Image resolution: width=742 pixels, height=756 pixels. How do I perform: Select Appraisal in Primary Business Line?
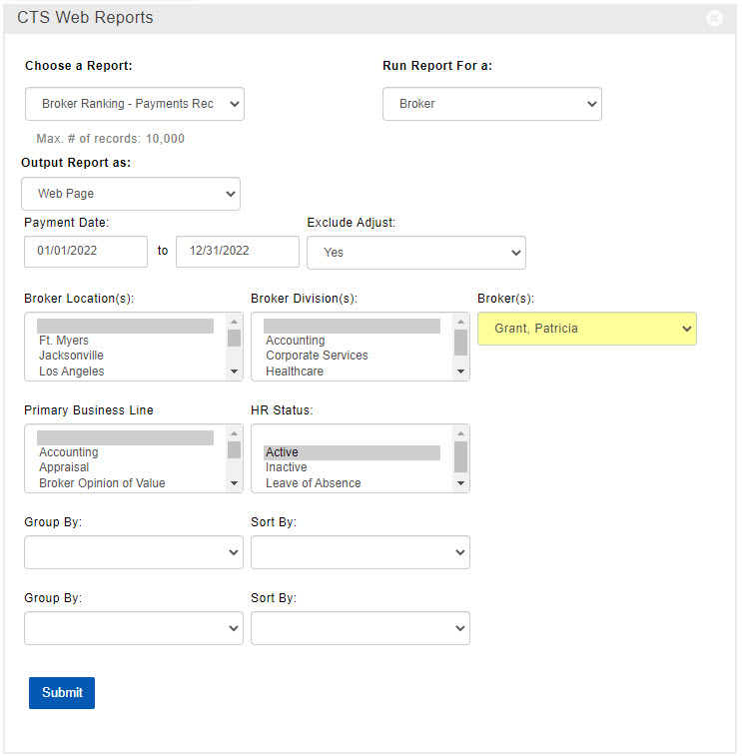tap(64, 467)
